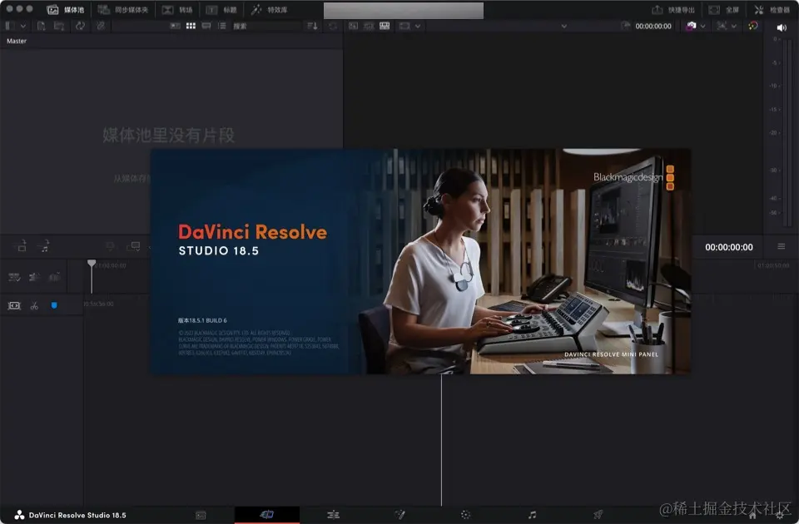
Task: Switch to the Media page
Action: tap(201, 516)
